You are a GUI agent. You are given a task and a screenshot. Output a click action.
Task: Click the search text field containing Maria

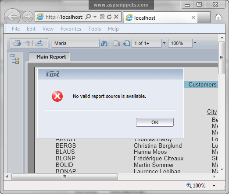[x=75, y=43]
